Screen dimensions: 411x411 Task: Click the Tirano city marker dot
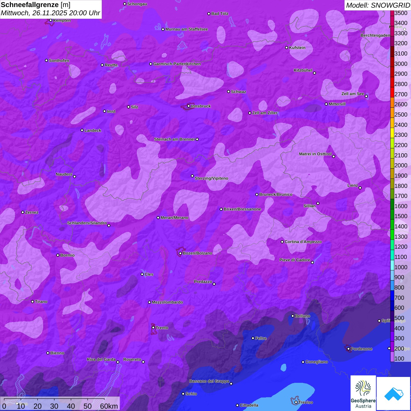coord(33,301)
